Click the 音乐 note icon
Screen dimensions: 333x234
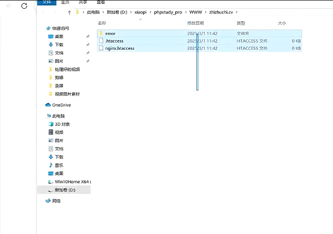51,165
